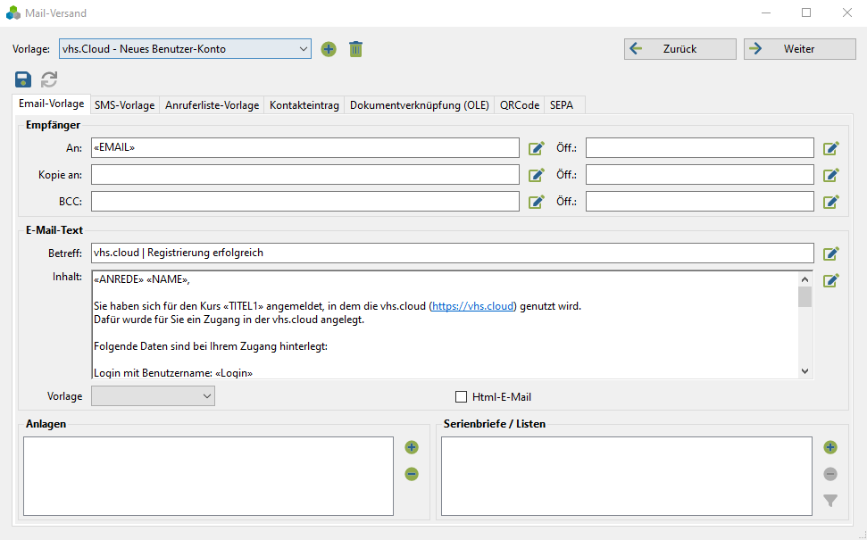Focus the Betreff subject input field

pyautogui.click(x=453, y=253)
